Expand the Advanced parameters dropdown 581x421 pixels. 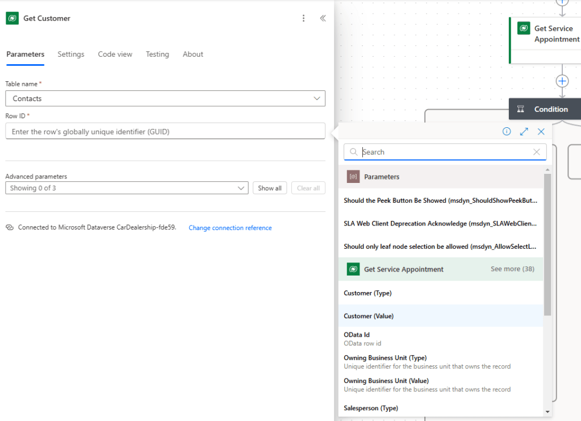[241, 188]
